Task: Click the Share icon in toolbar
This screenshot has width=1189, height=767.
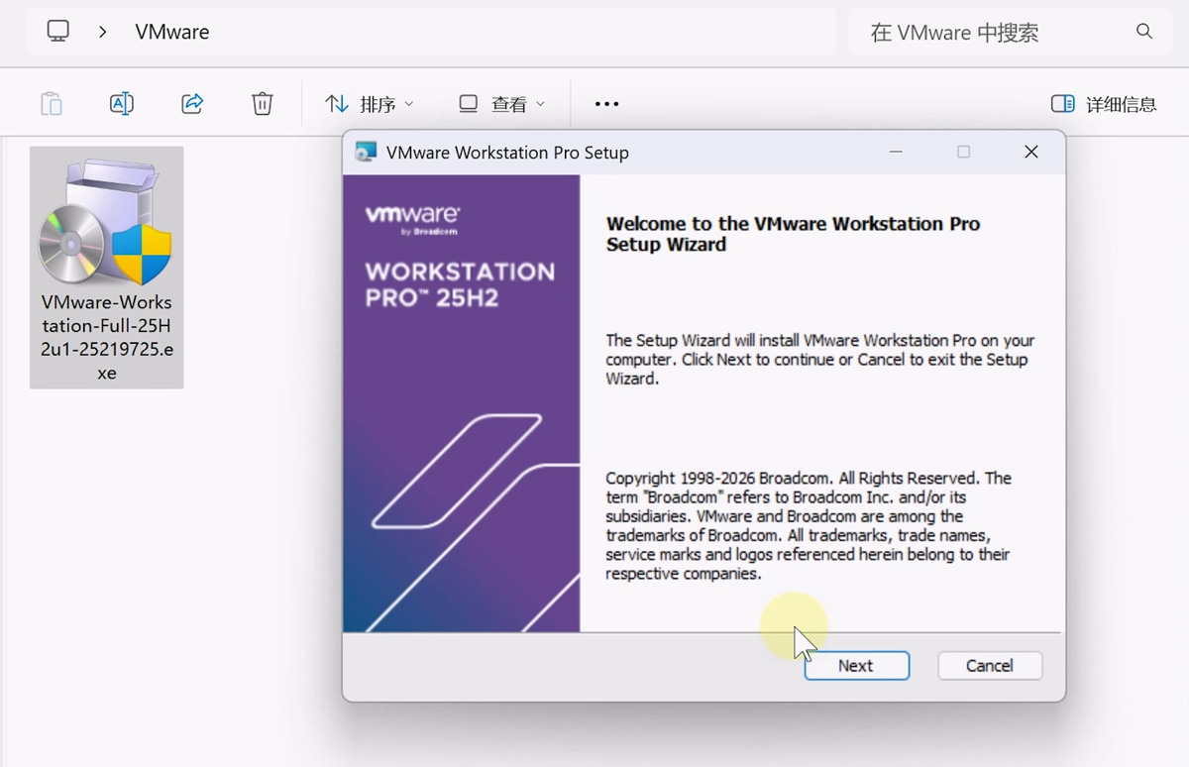Action: [192, 104]
